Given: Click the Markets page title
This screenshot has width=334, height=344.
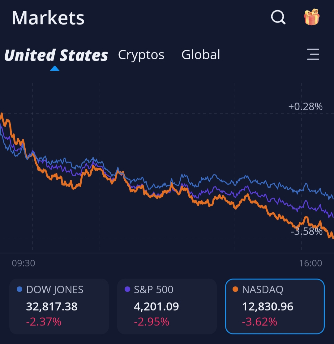Looking at the screenshot, I should click(x=48, y=18).
